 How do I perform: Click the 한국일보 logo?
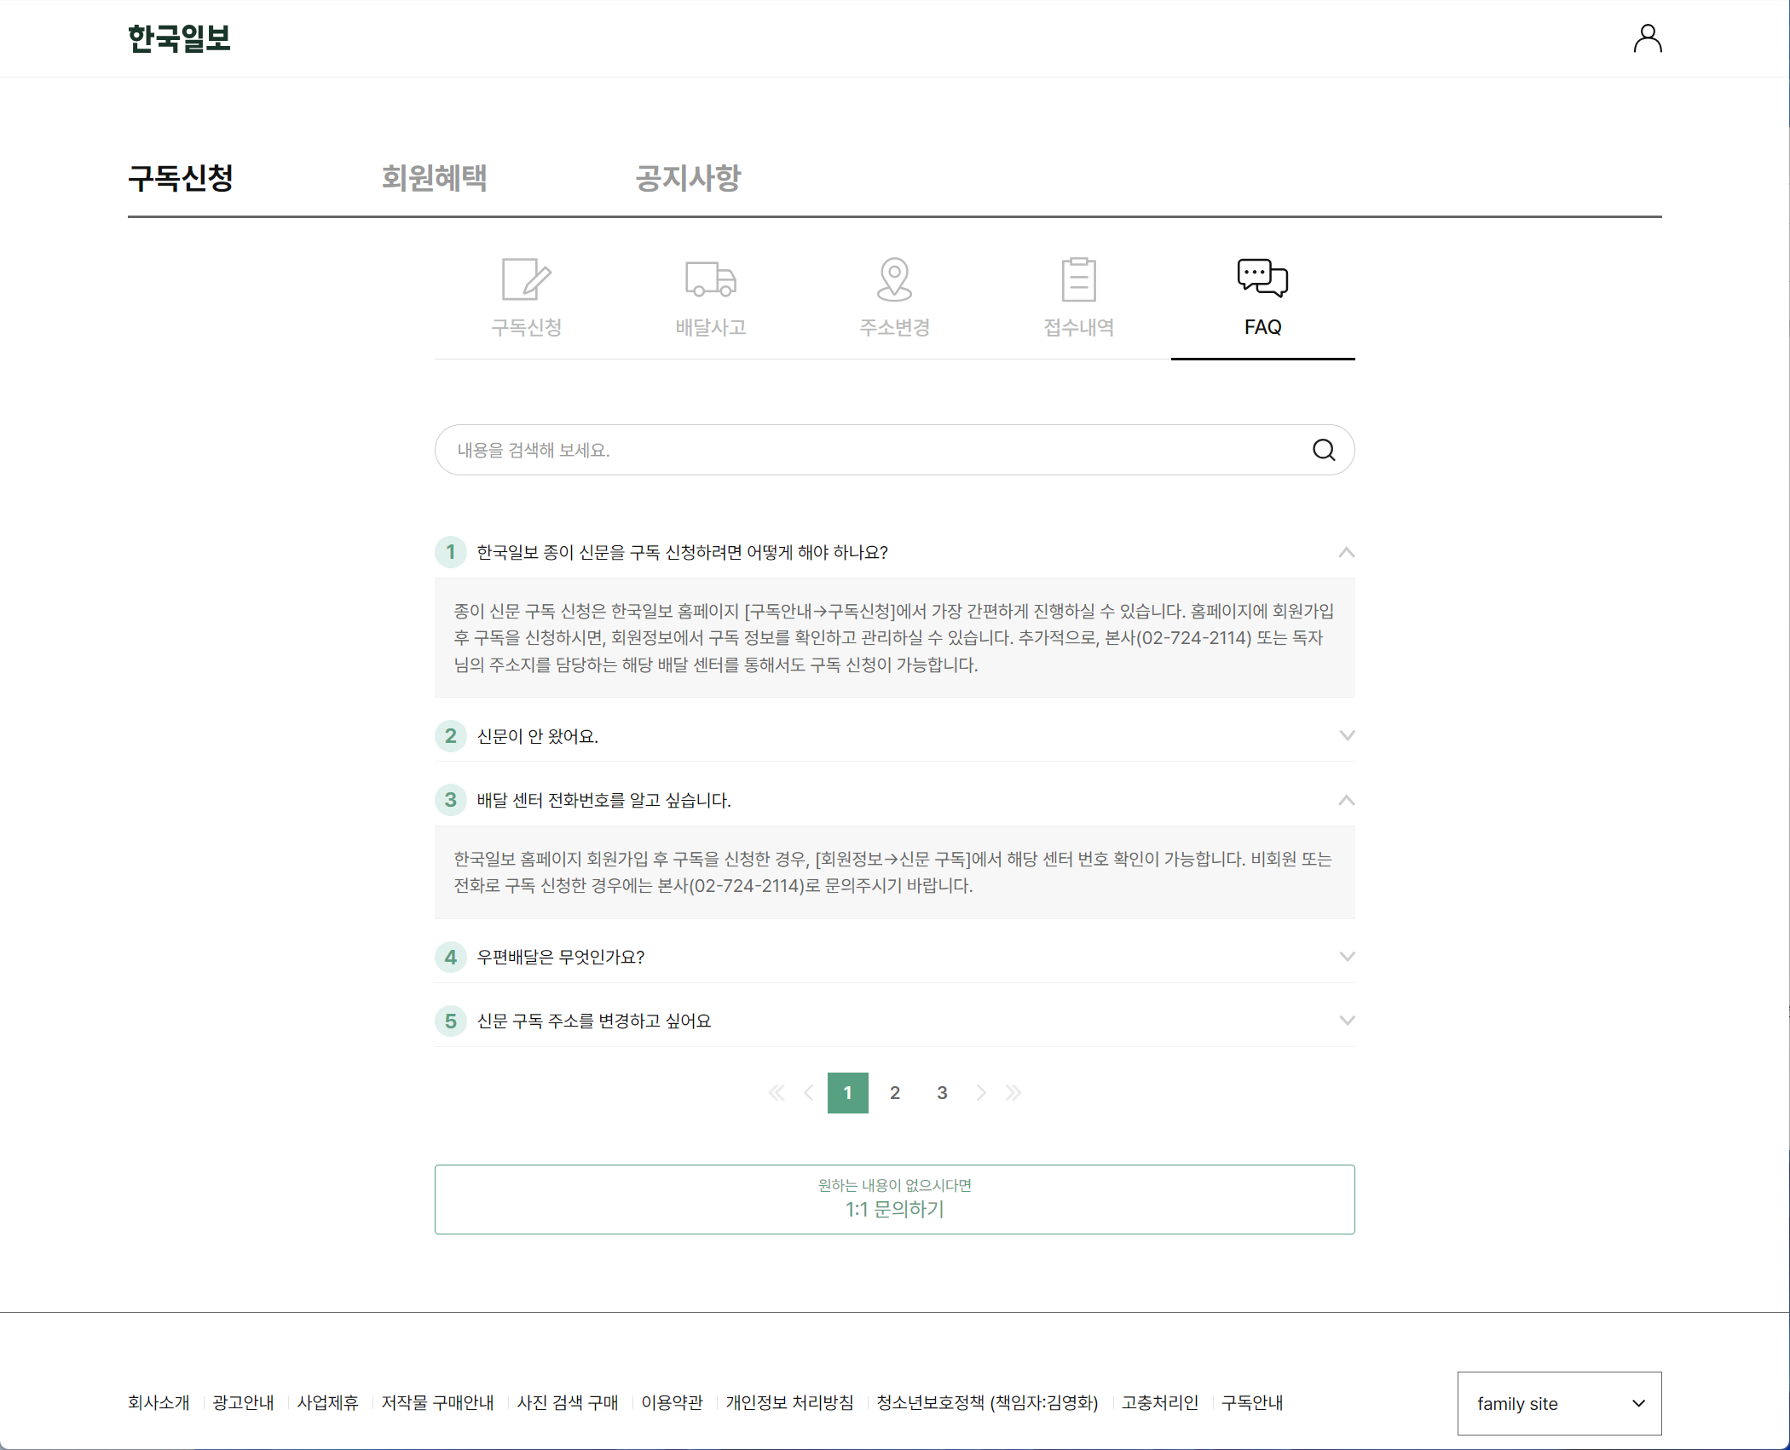[x=178, y=38]
